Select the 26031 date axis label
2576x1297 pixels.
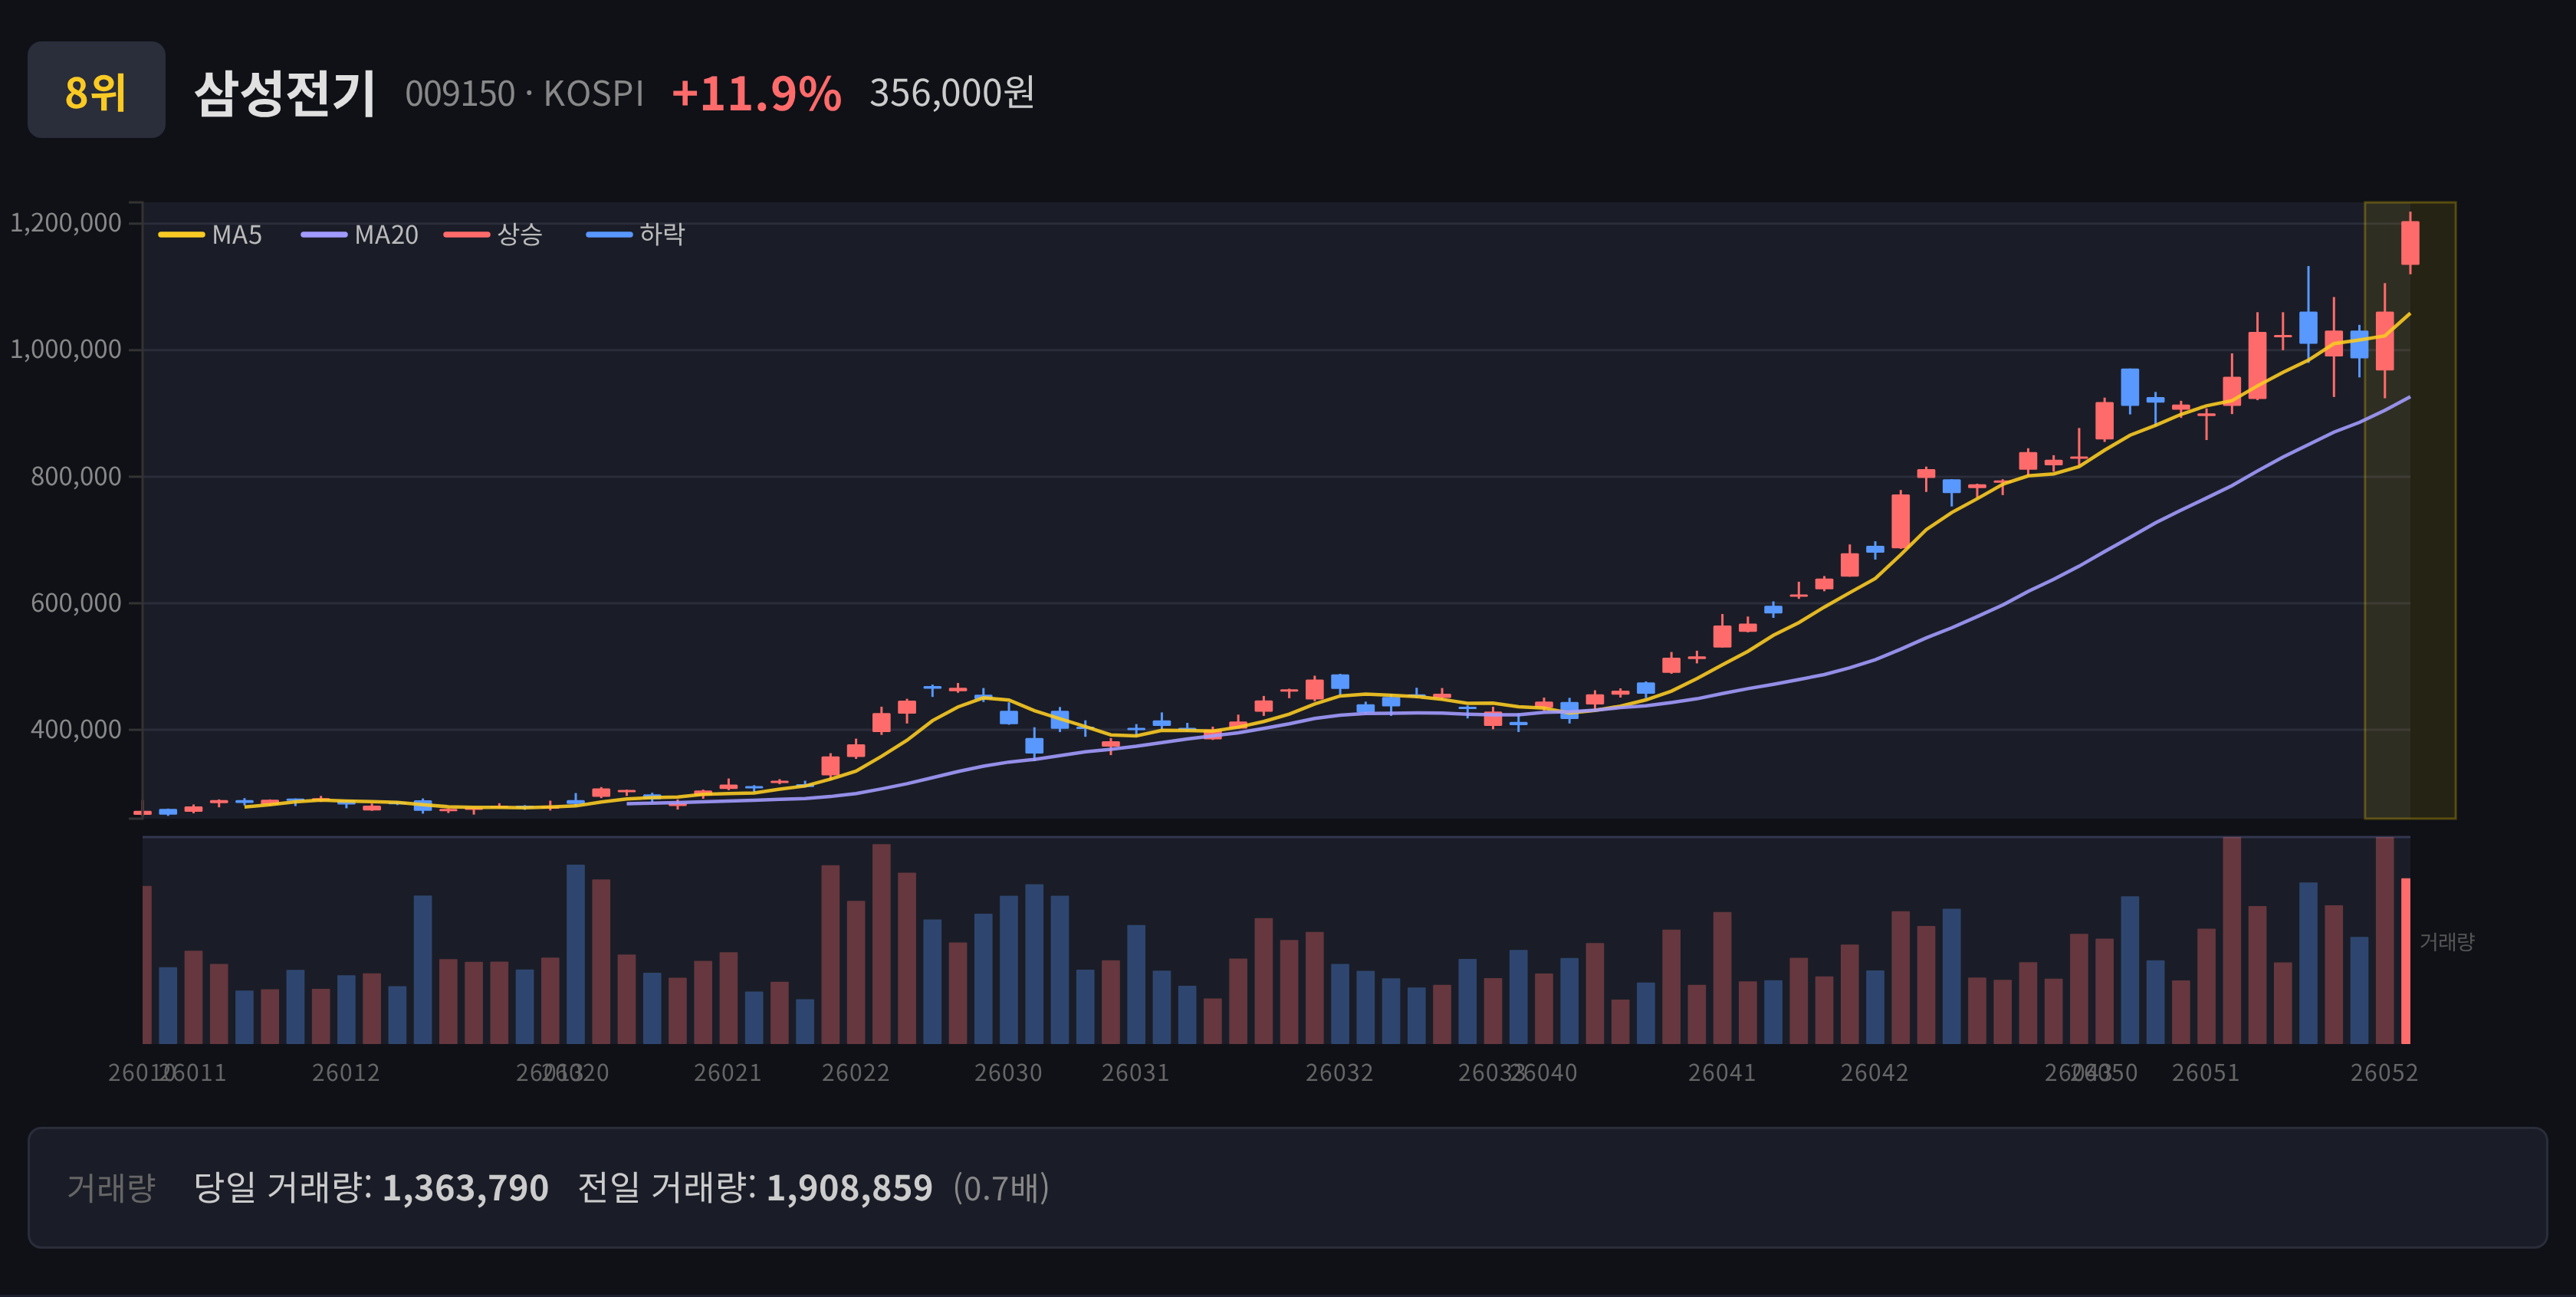tap(1136, 1073)
